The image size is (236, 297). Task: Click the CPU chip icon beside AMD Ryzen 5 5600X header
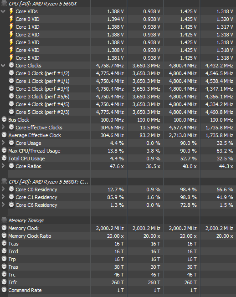pyautogui.click(x=4, y=3)
